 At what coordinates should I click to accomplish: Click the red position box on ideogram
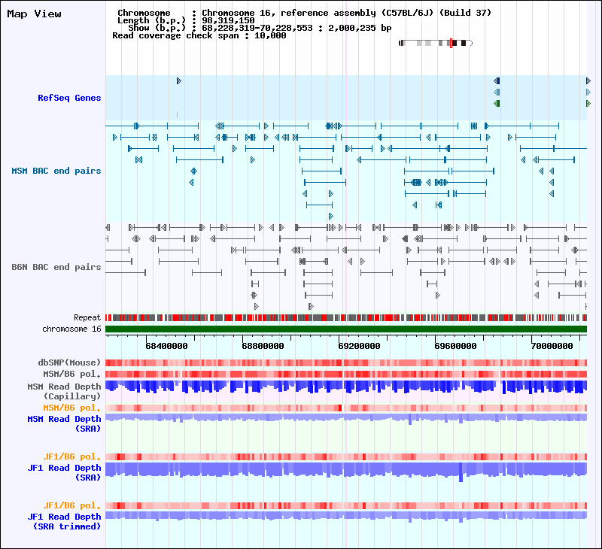[451, 43]
